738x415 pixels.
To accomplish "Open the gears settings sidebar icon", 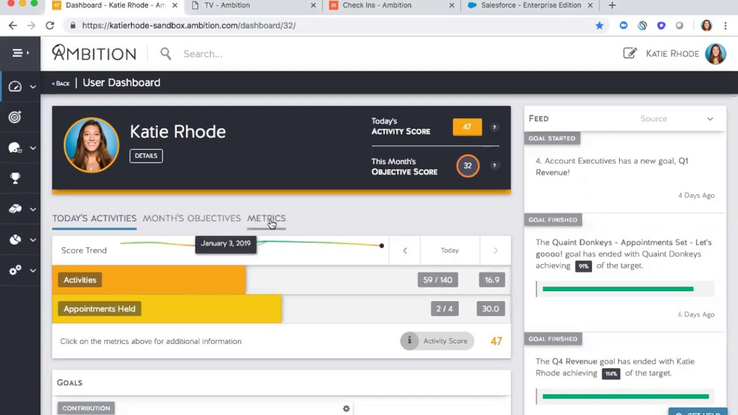I will pos(15,270).
